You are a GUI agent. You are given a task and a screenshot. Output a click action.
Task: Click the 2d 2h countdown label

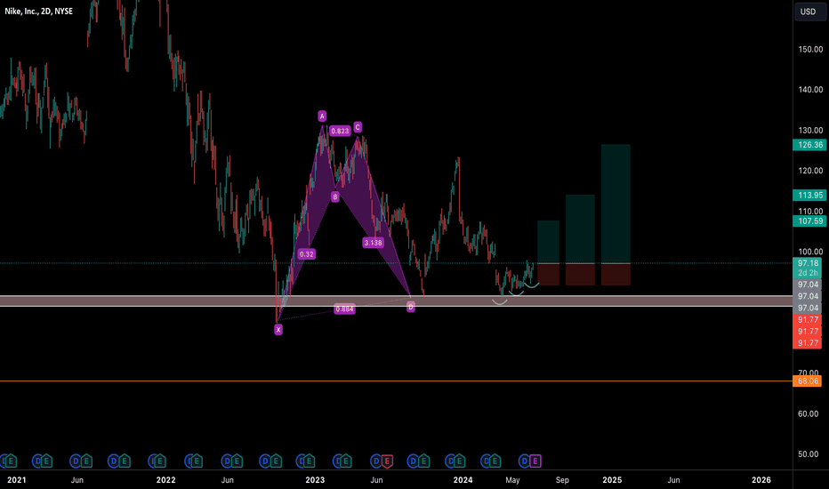pos(808,273)
